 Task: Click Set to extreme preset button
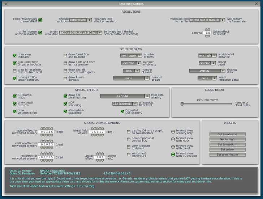click(x=228, y=134)
